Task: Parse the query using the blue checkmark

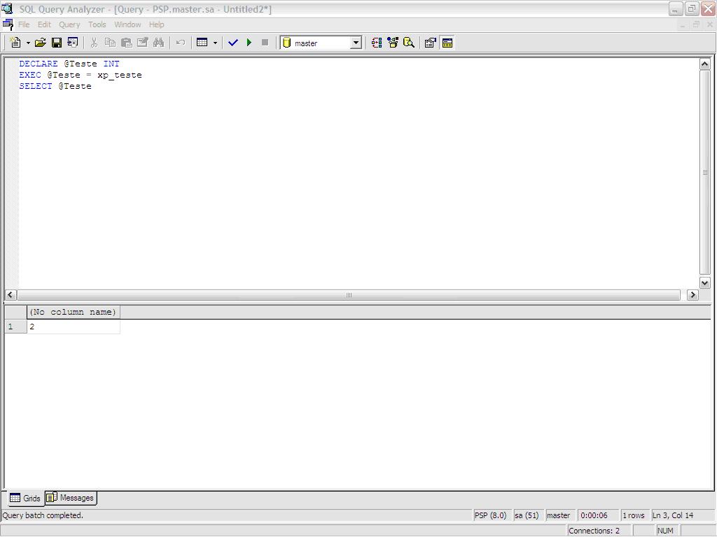Action: click(x=233, y=42)
